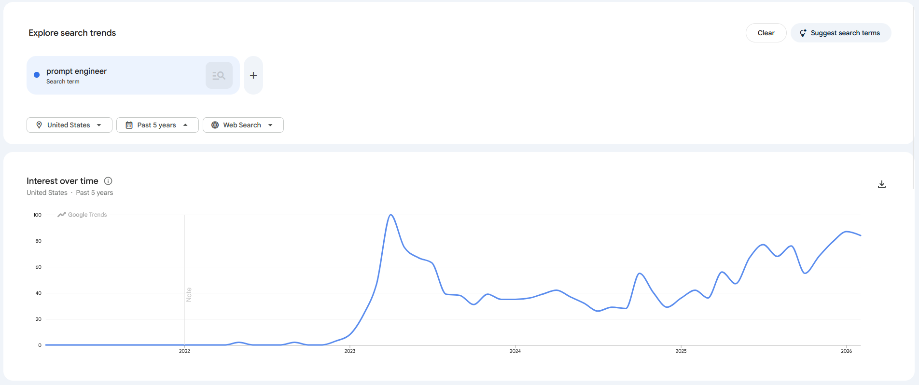The image size is (919, 385).
Task: Click the 2023 peak point on the trend line
Action: click(391, 215)
